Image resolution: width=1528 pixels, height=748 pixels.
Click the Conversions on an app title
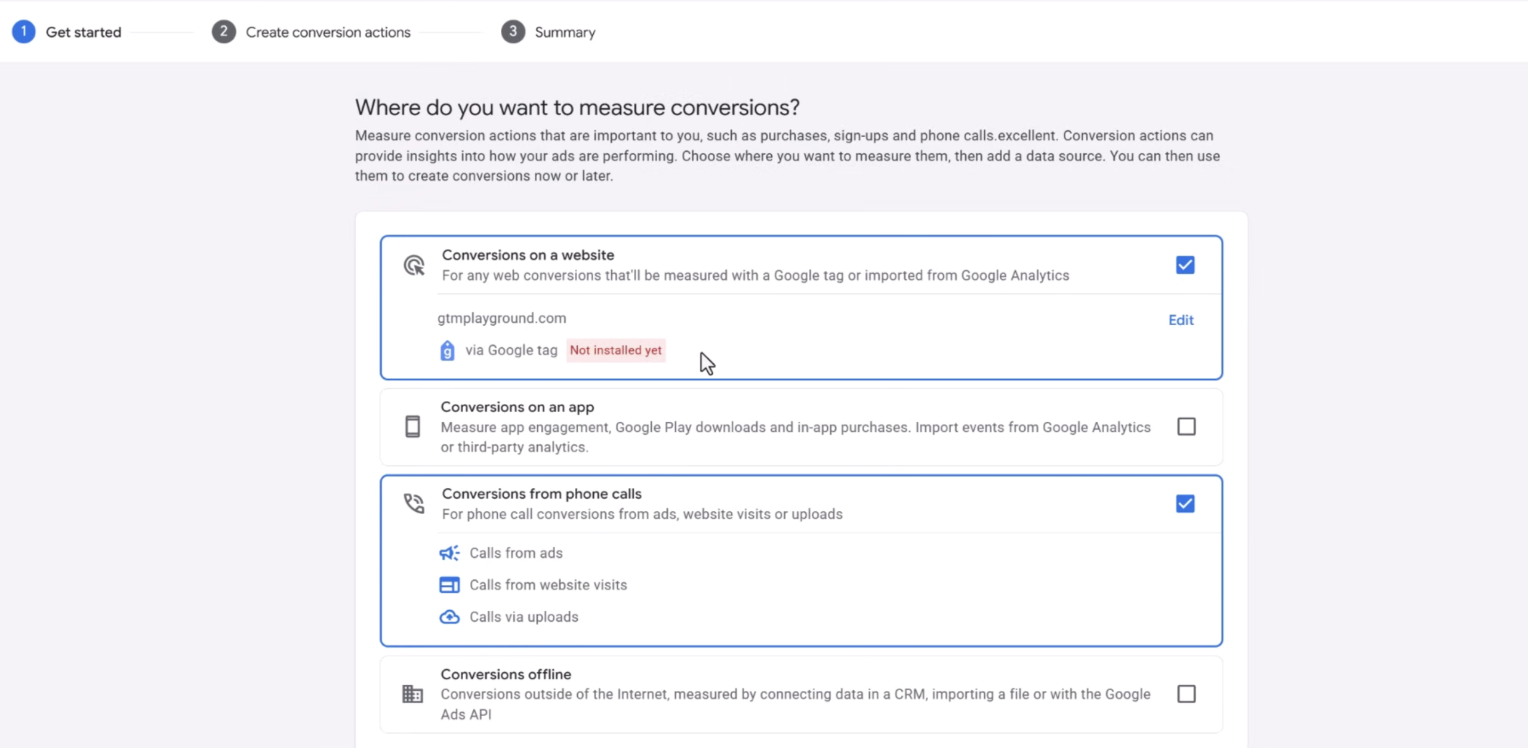click(x=517, y=407)
